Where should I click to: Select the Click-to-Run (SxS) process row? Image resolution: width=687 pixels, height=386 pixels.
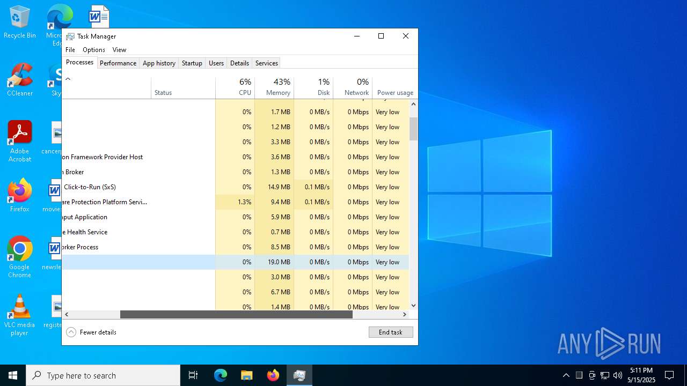tap(235, 187)
